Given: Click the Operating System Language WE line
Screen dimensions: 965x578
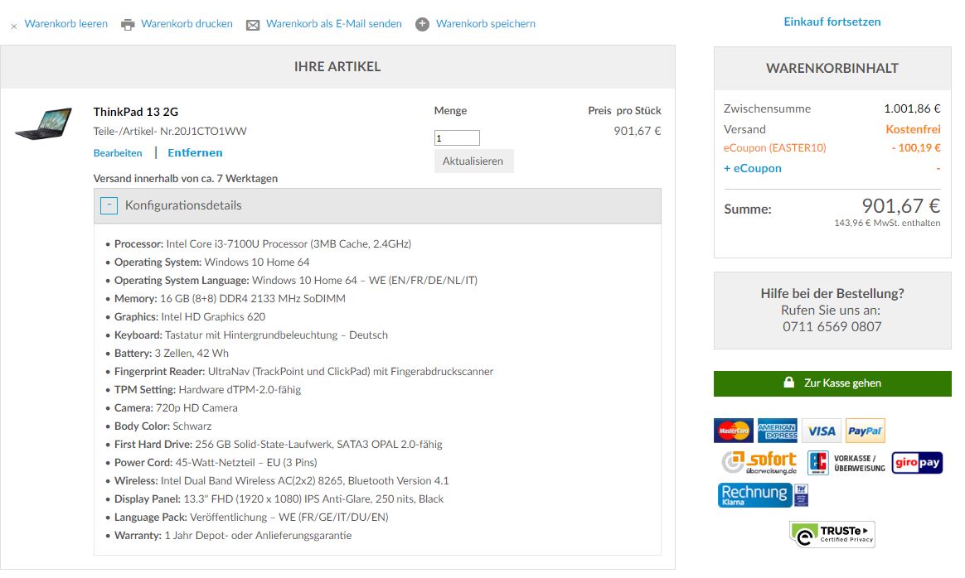Looking at the screenshot, I should pyautogui.click(x=295, y=280).
